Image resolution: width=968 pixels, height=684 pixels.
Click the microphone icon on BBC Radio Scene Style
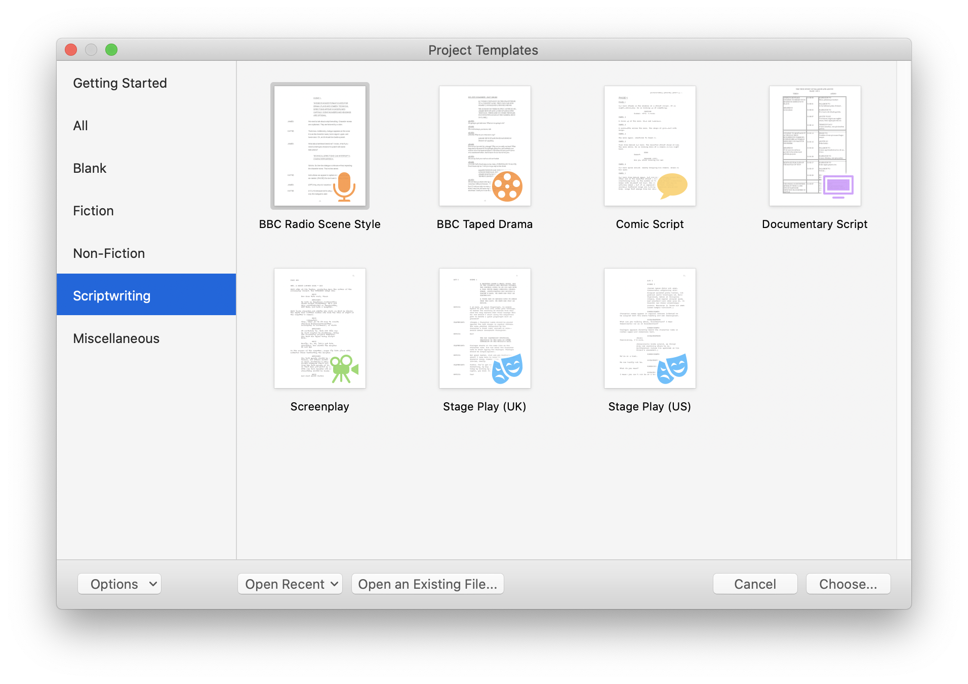point(345,186)
